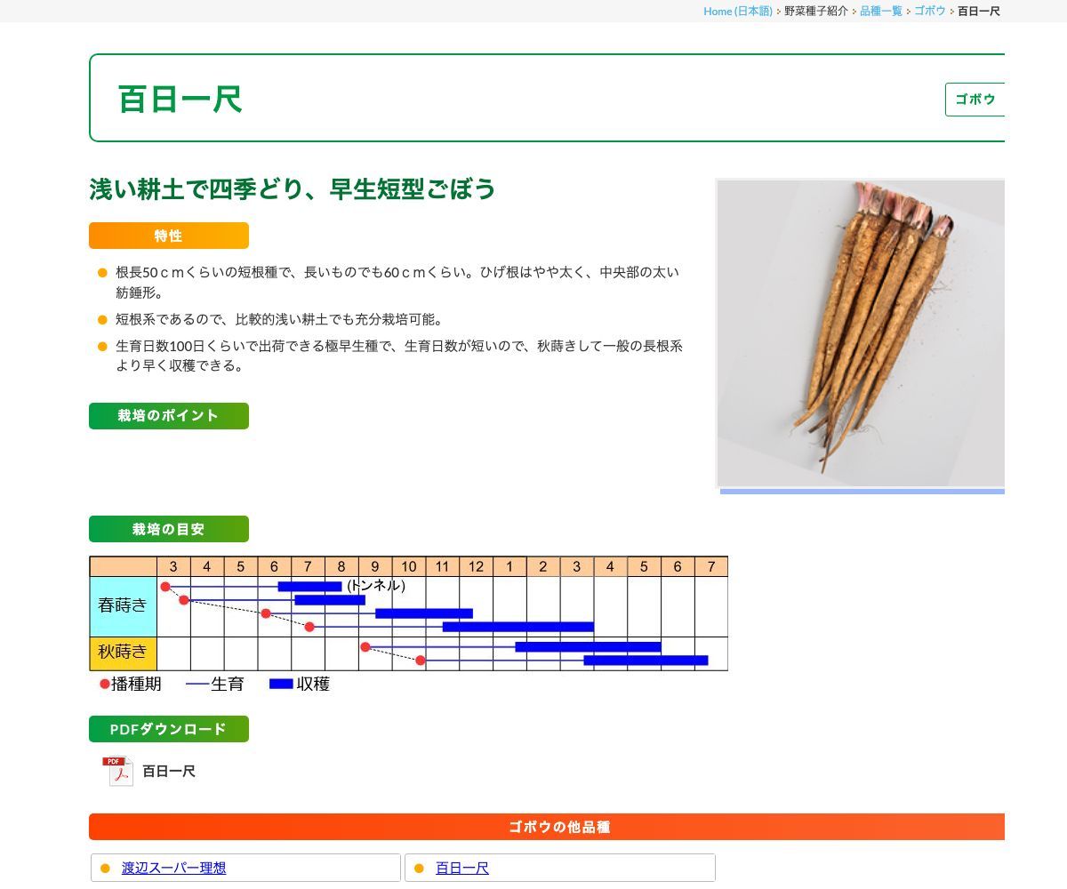This screenshot has width=1067, height=889.
Task: Click the 生育 line symbol in the legend
Action: (197, 685)
